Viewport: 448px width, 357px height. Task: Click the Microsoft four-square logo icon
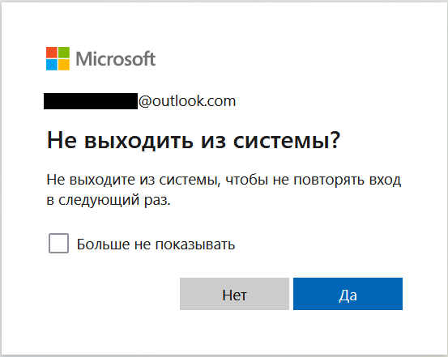[58, 58]
